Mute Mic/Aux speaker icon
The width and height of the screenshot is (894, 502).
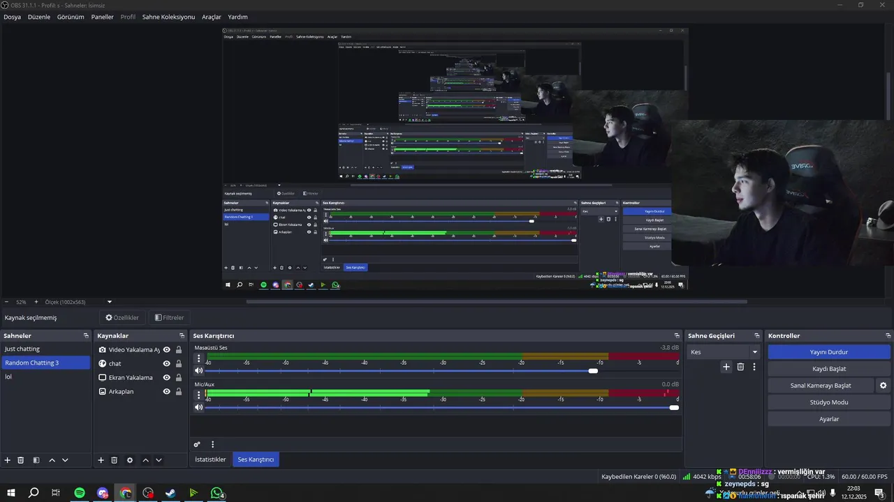[198, 407]
